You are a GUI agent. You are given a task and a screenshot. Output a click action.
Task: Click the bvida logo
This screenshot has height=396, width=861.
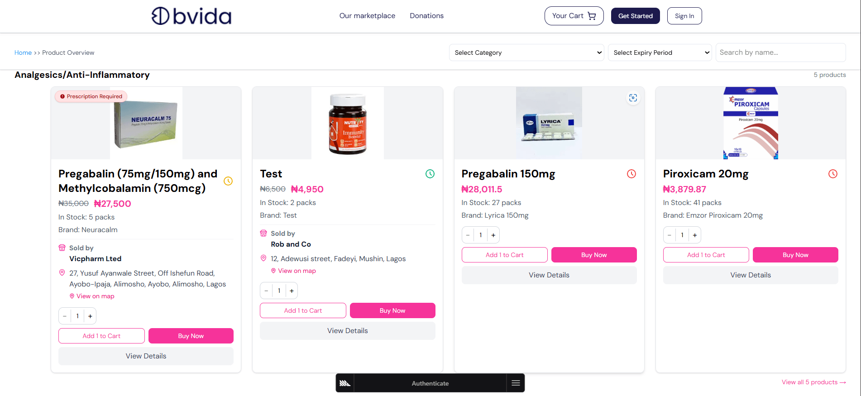(191, 16)
